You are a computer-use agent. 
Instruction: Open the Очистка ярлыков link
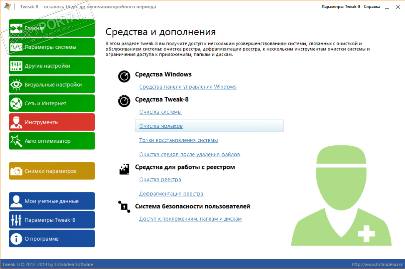[x=161, y=126]
